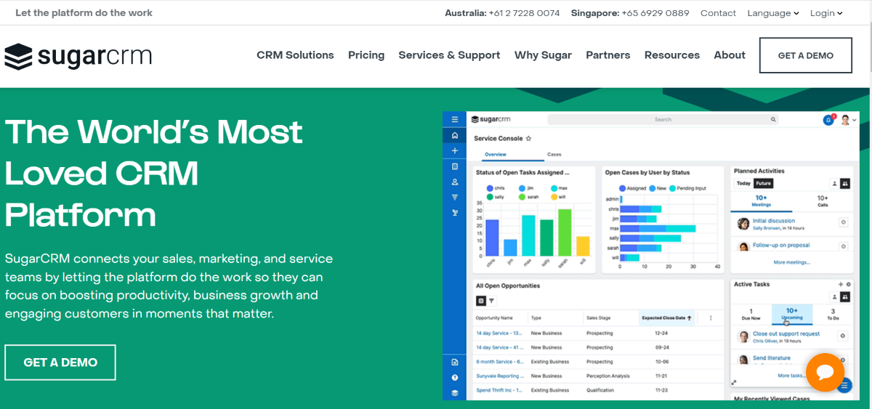
Task: Select list view icon under All Open Opportunities
Action: [480, 300]
